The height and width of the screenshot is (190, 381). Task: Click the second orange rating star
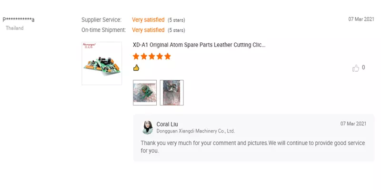(144, 57)
